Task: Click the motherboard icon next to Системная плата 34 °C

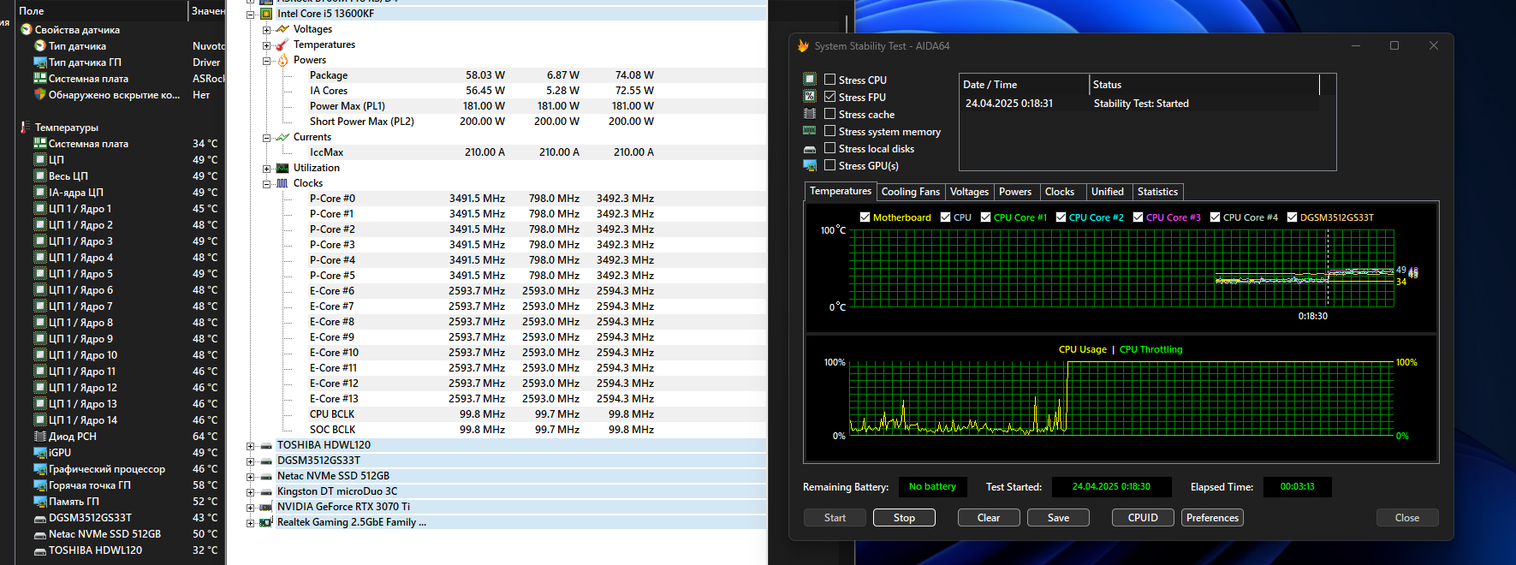Action: (39, 144)
